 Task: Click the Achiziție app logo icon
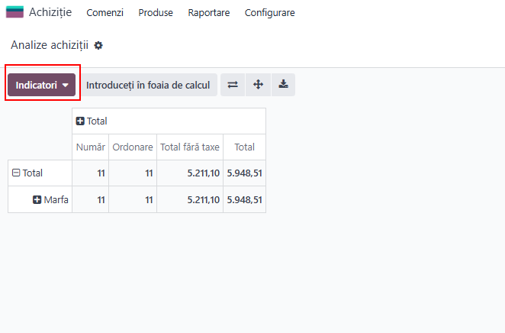coord(14,12)
